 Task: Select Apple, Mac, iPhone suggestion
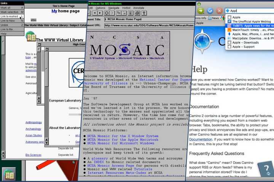click(250, 34)
